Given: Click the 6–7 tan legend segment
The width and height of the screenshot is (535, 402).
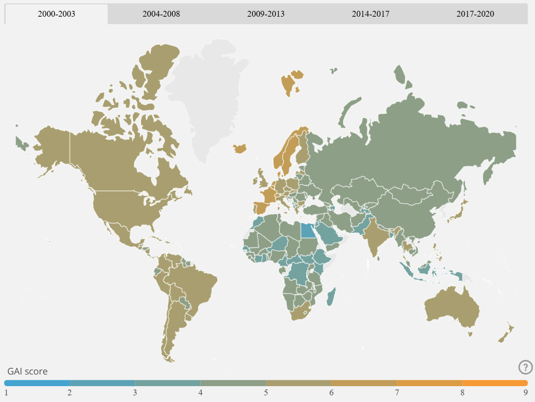Looking at the screenshot, I should [x=364, y=383].
